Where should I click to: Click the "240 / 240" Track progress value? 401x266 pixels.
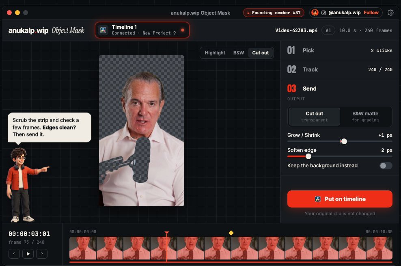point(380,69)
